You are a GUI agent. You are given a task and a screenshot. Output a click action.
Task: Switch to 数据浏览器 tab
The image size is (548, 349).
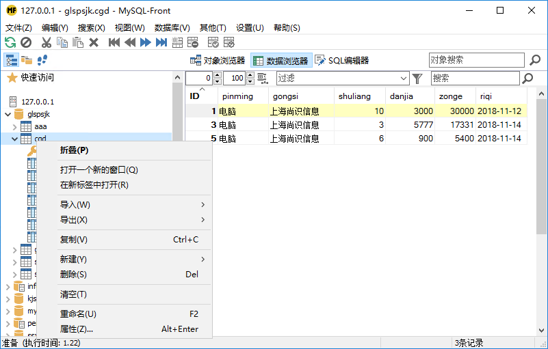click(x=281, y=61)
